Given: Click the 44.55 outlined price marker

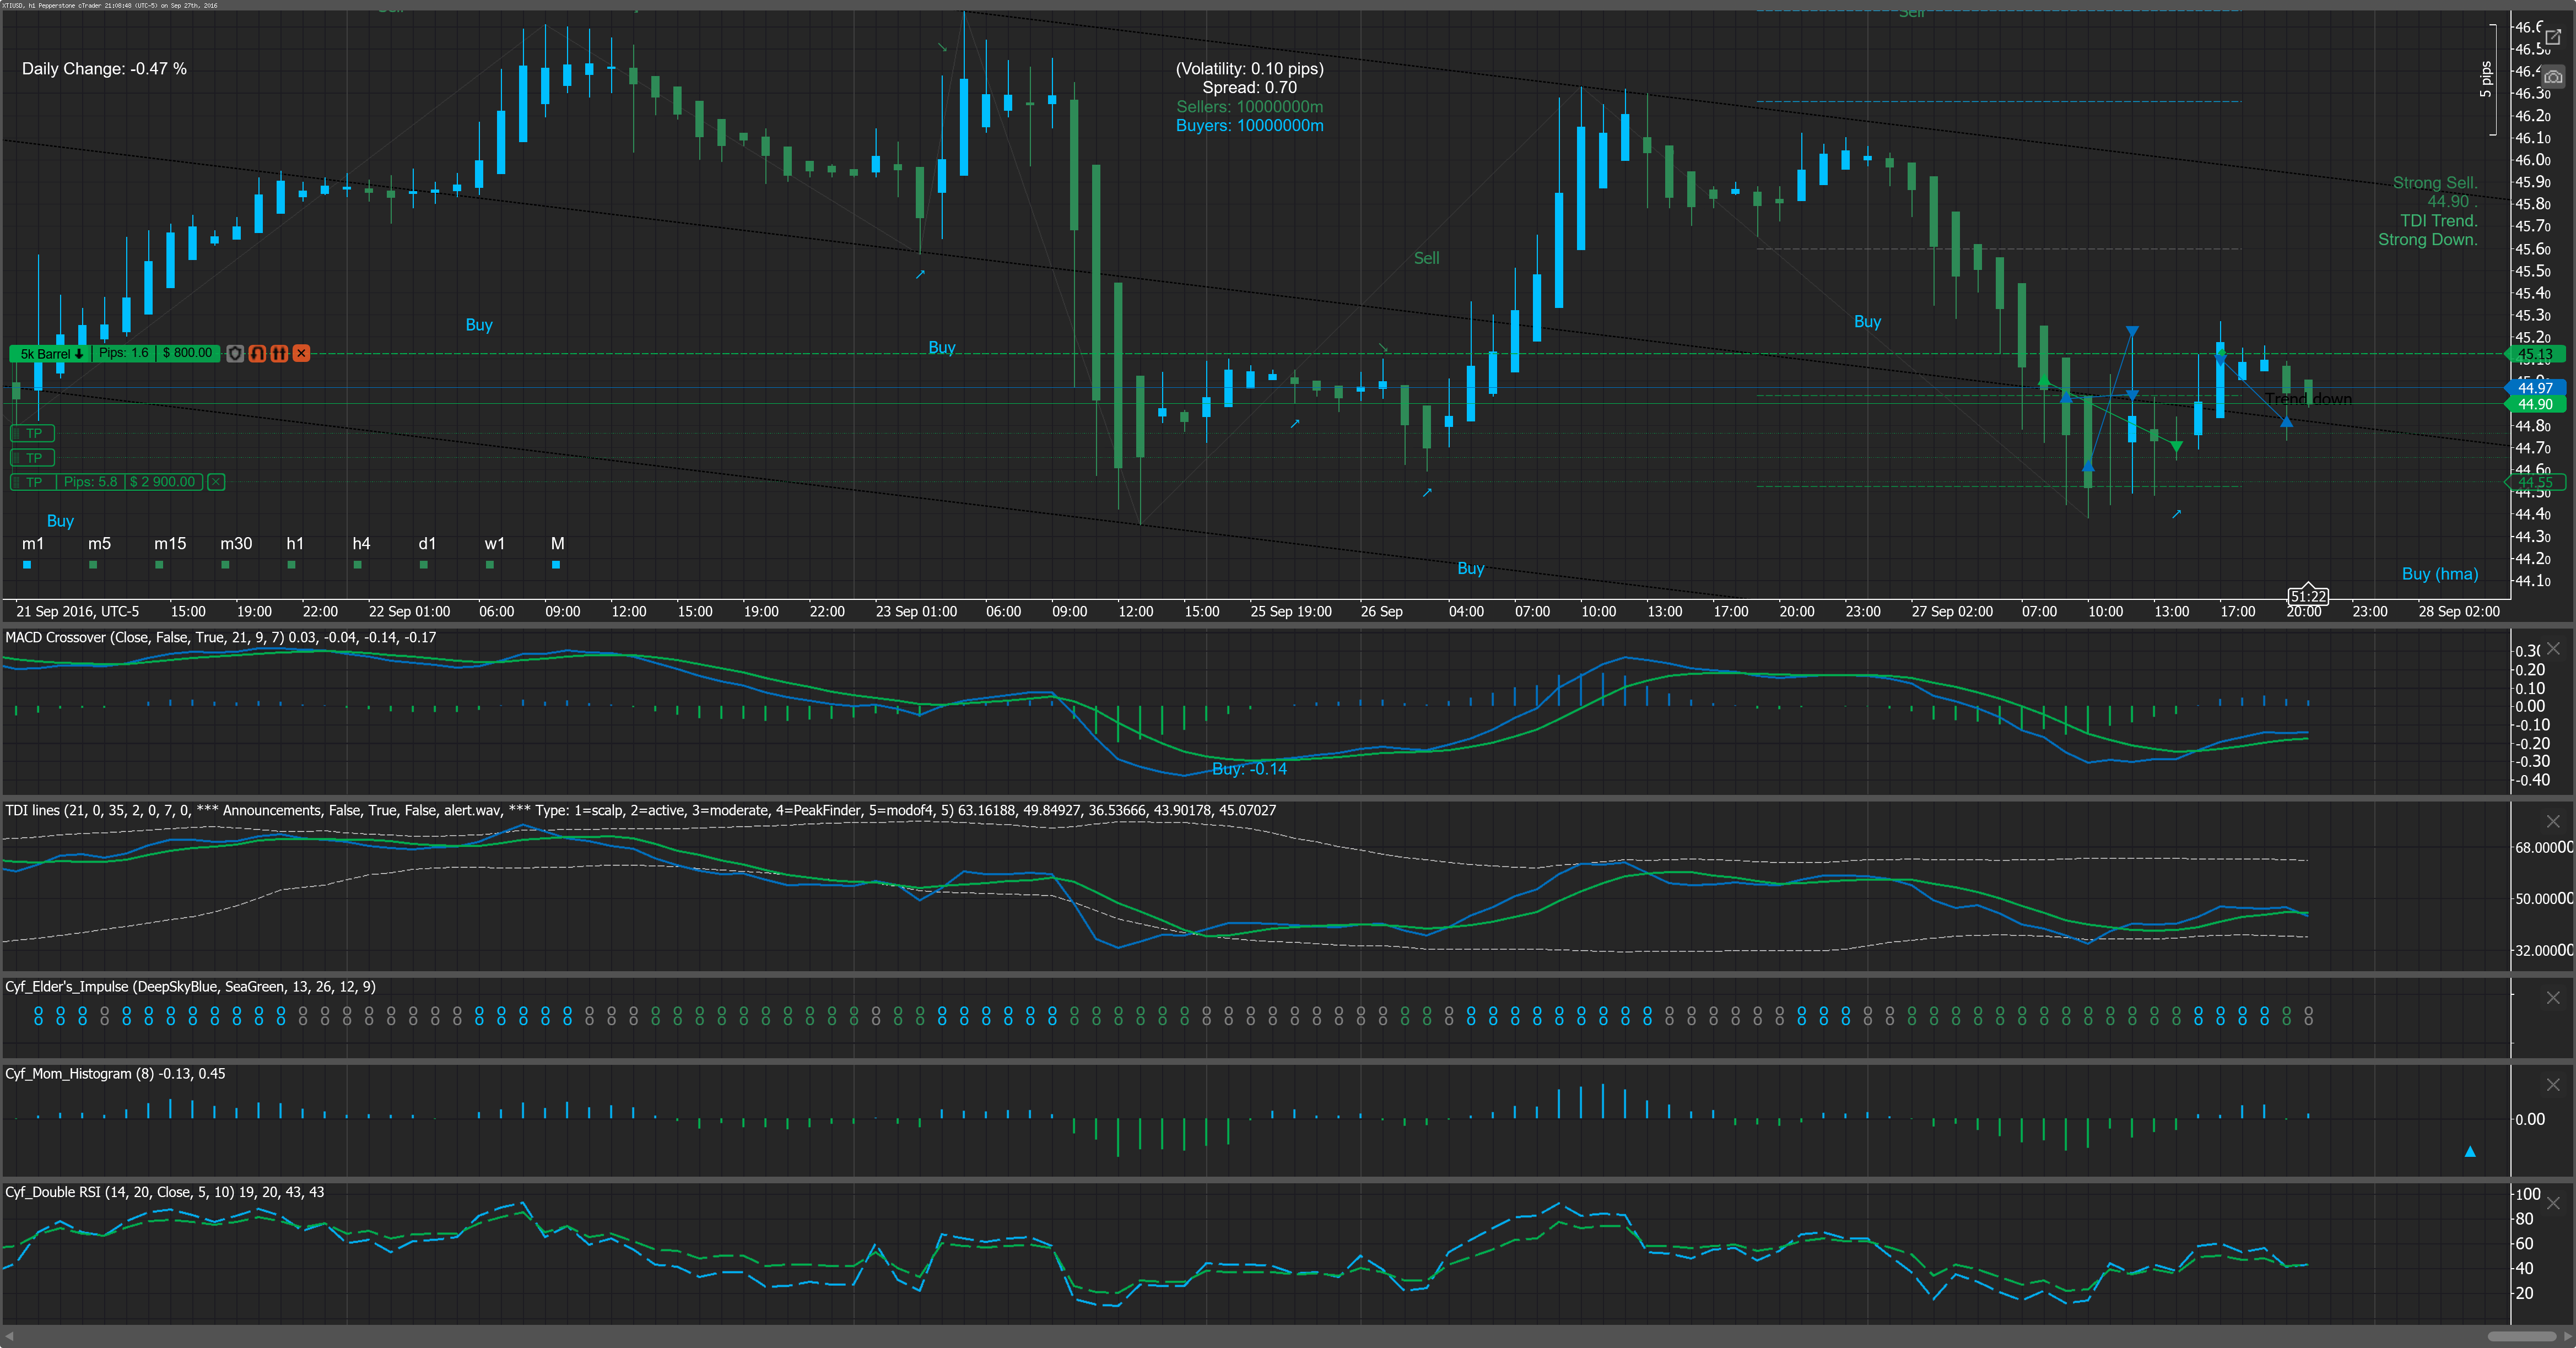Looking at the screenshot, I should (x=2535, y=482).
